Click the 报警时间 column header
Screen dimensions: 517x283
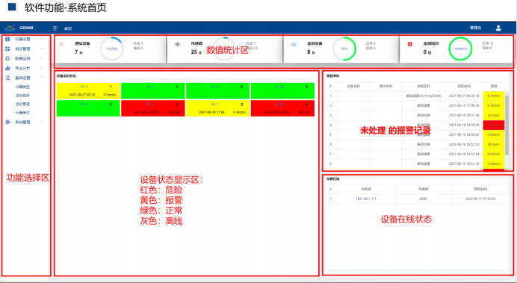(464, 86)
